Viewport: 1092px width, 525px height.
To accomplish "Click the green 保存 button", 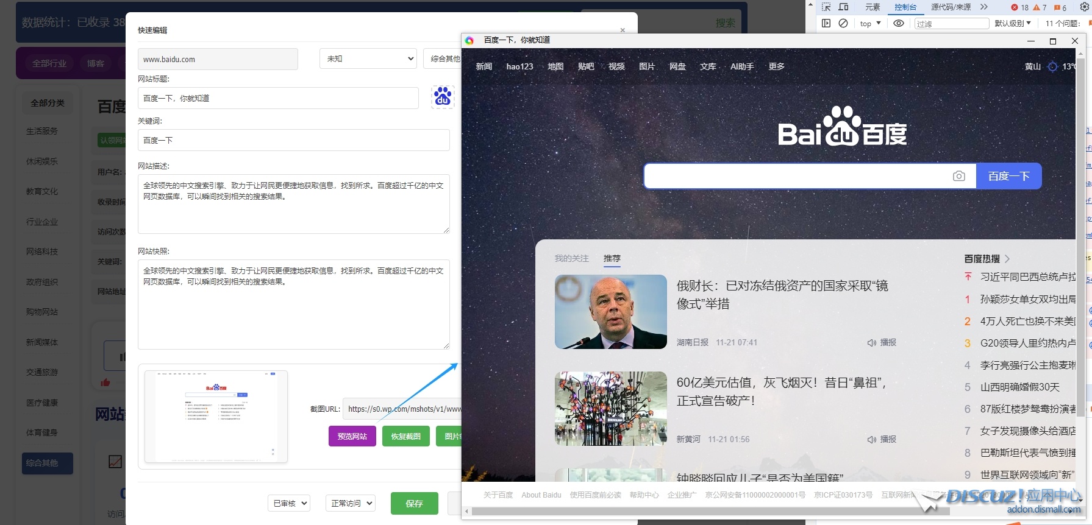I will click(414, 503).
